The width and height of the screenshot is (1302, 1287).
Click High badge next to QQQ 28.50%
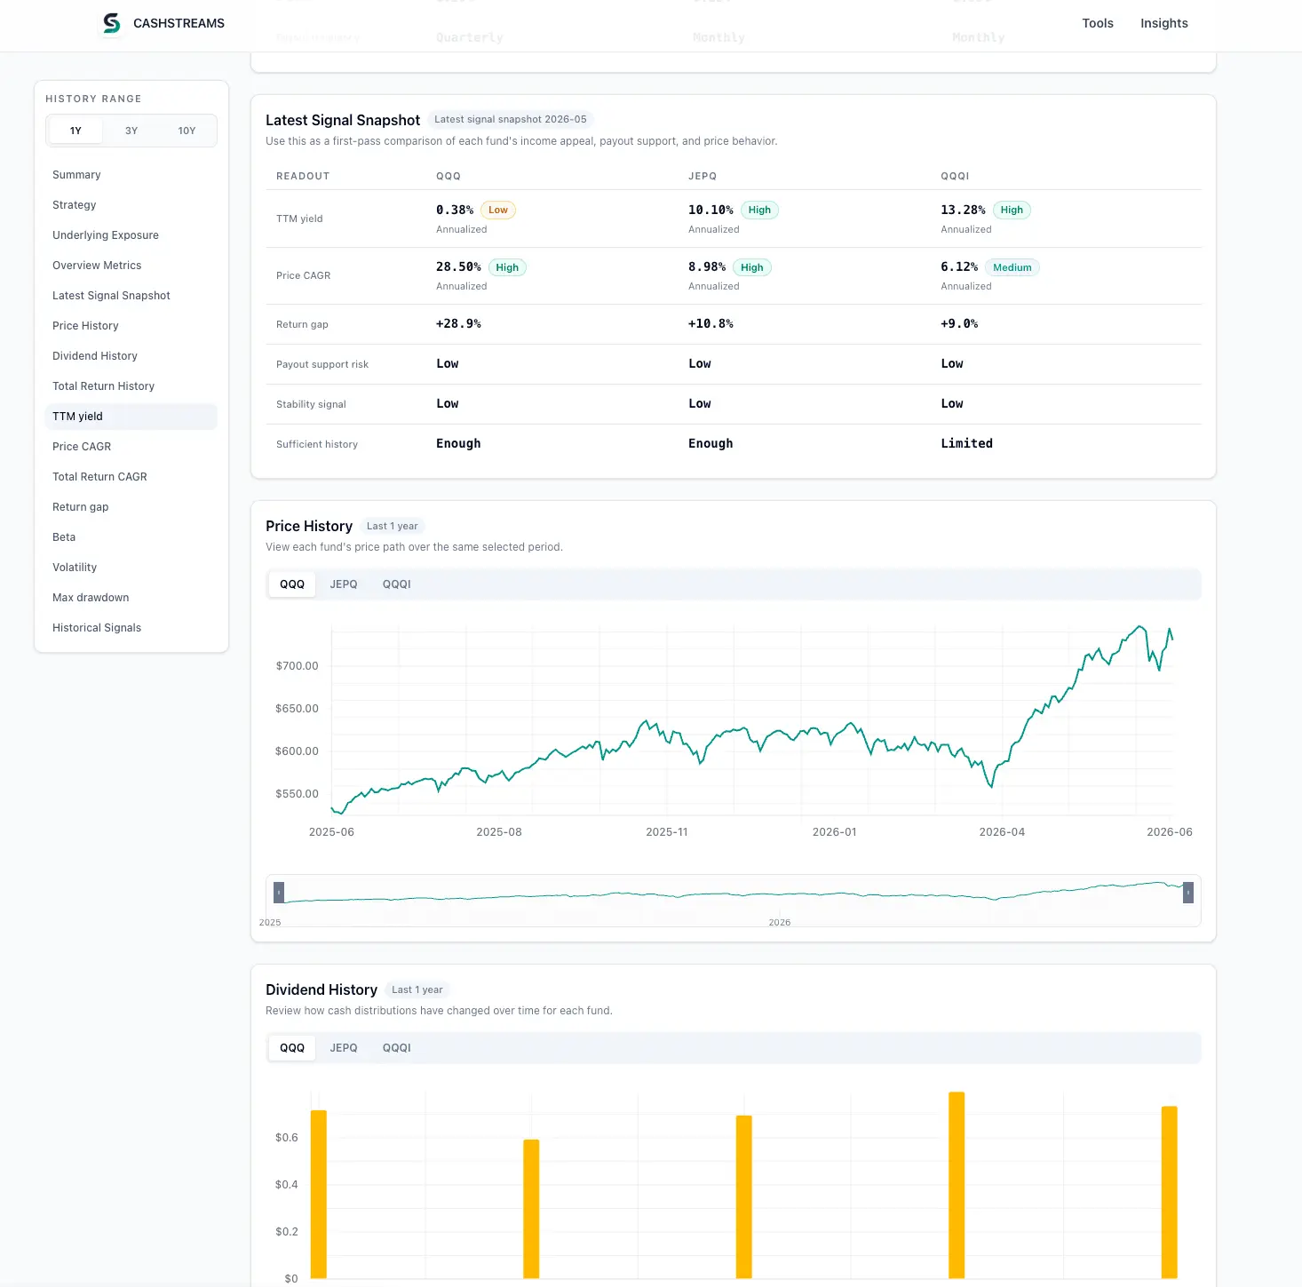(507, 267)
